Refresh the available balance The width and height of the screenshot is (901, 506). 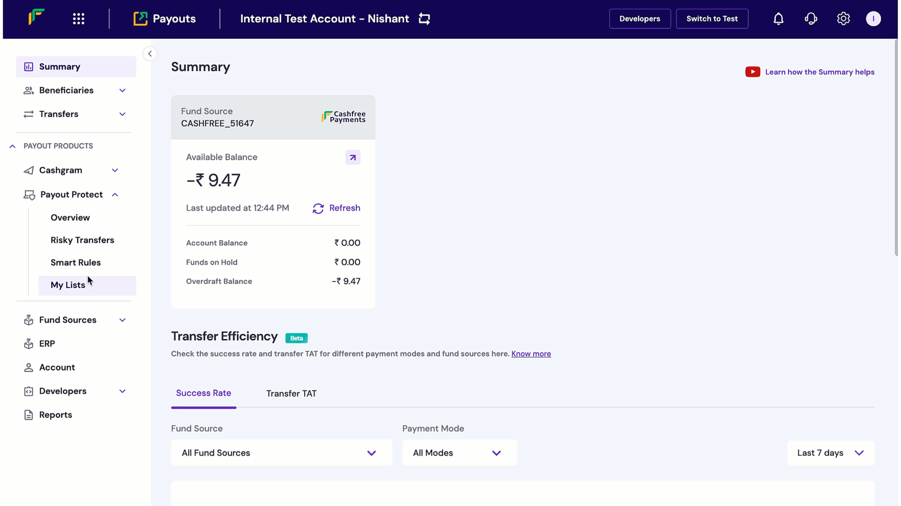coord(336,208)
